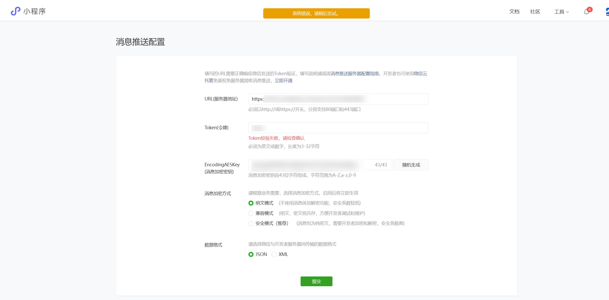Click the Mini Program logo icon

pyautogui.click(x=16, y=11)
